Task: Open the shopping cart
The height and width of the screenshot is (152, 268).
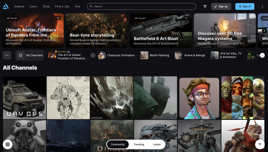Action: (205, 6)
